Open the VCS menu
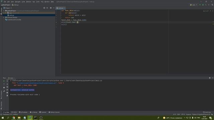 [x=42, y=2]
